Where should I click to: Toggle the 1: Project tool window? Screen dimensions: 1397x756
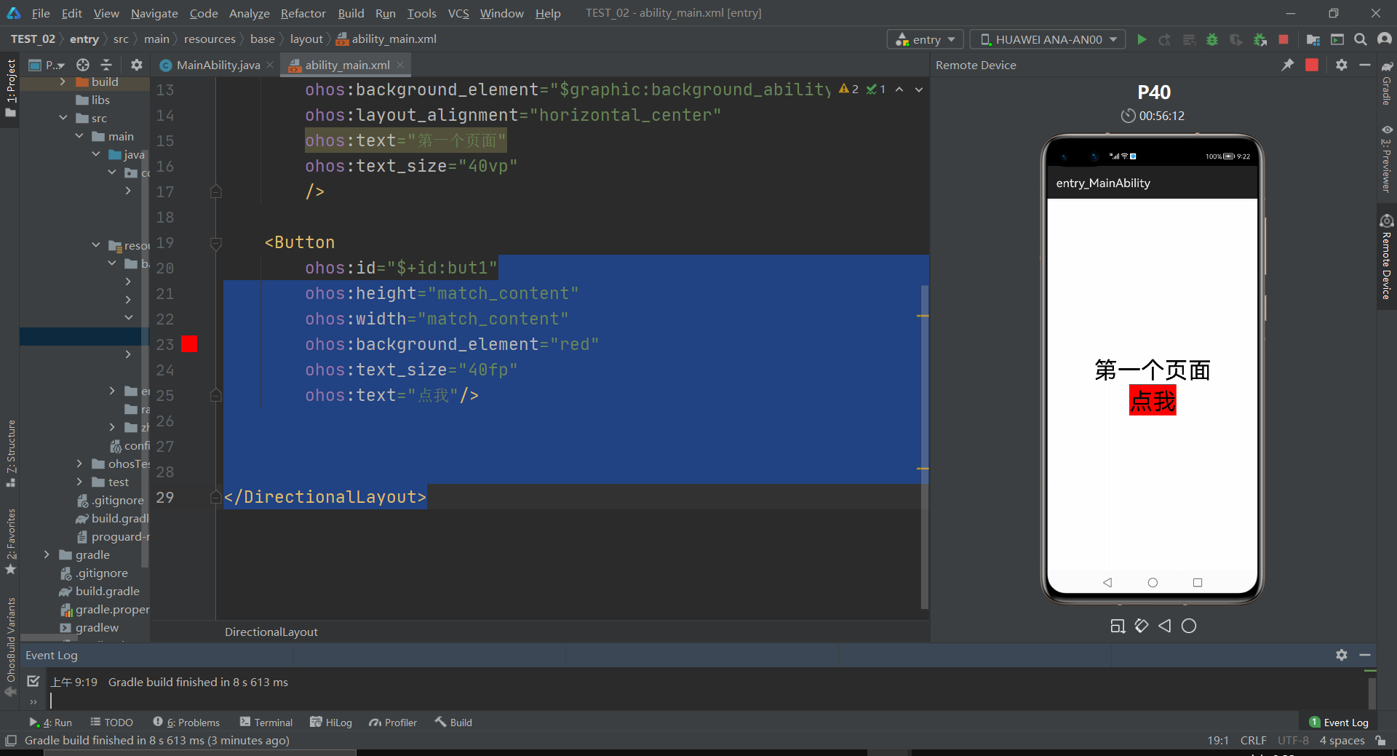click(10, 88)
